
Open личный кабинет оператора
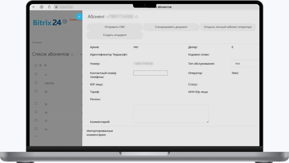(x=227, y=27)
